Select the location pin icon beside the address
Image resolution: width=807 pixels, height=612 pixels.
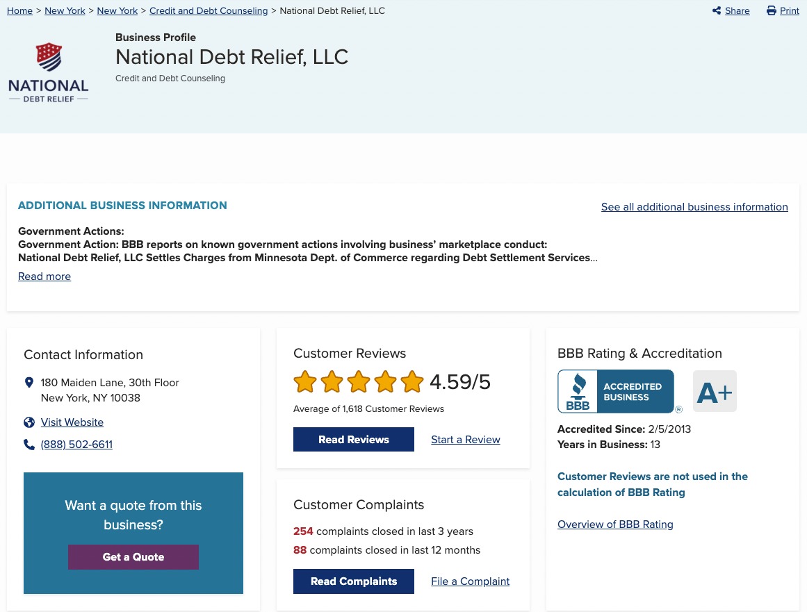click(x=29, y=382)
